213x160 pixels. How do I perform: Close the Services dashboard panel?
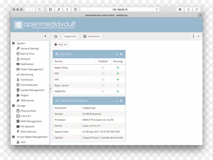[x=121, y=54]
